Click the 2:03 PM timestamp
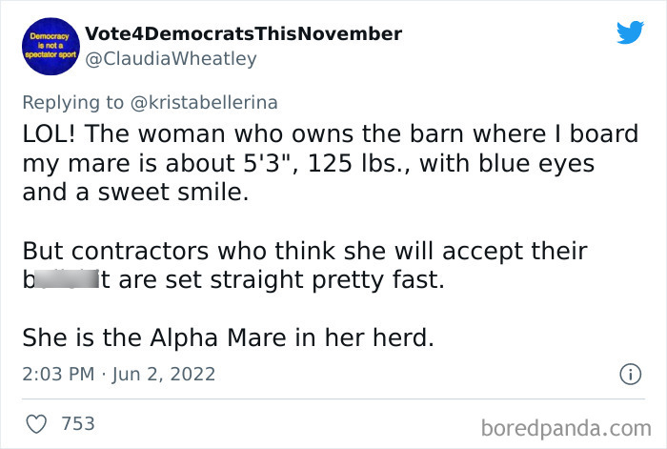 [x=56, y=375]
